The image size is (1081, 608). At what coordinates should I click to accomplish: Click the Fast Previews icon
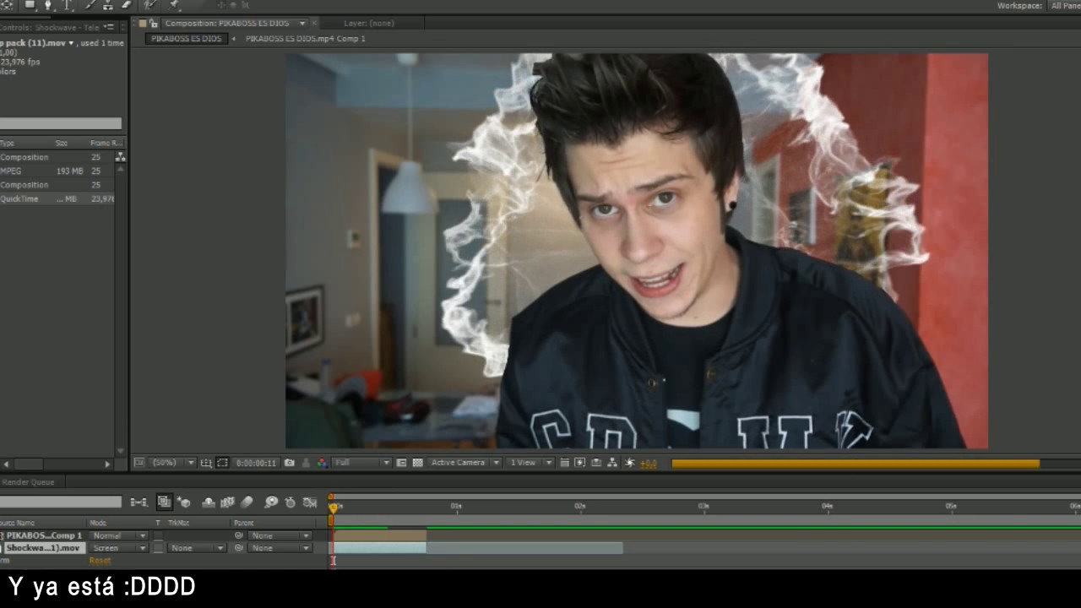point(579,463)
